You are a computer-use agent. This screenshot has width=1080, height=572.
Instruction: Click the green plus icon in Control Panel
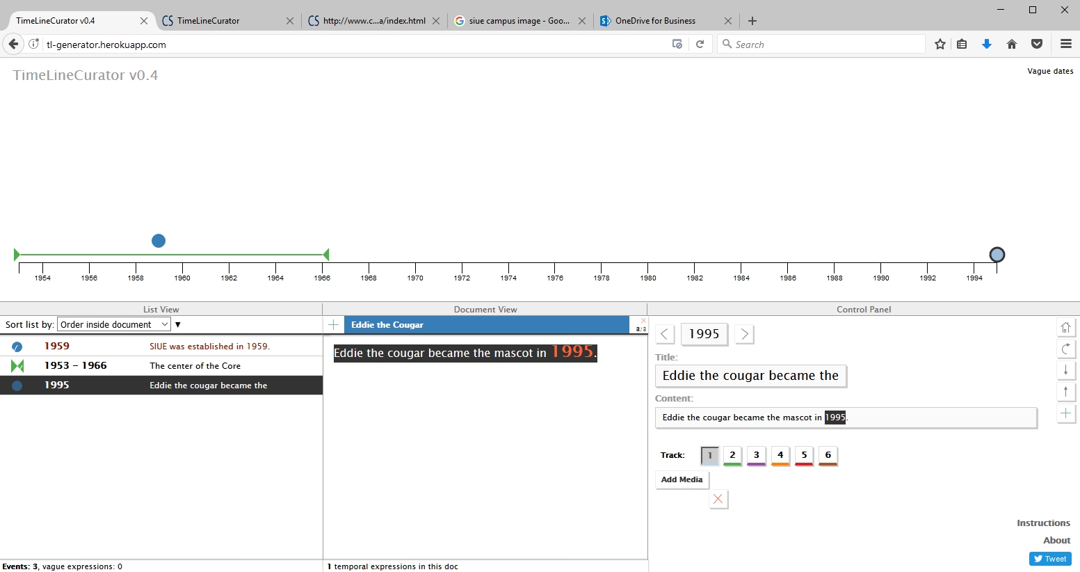(1065, 414)
